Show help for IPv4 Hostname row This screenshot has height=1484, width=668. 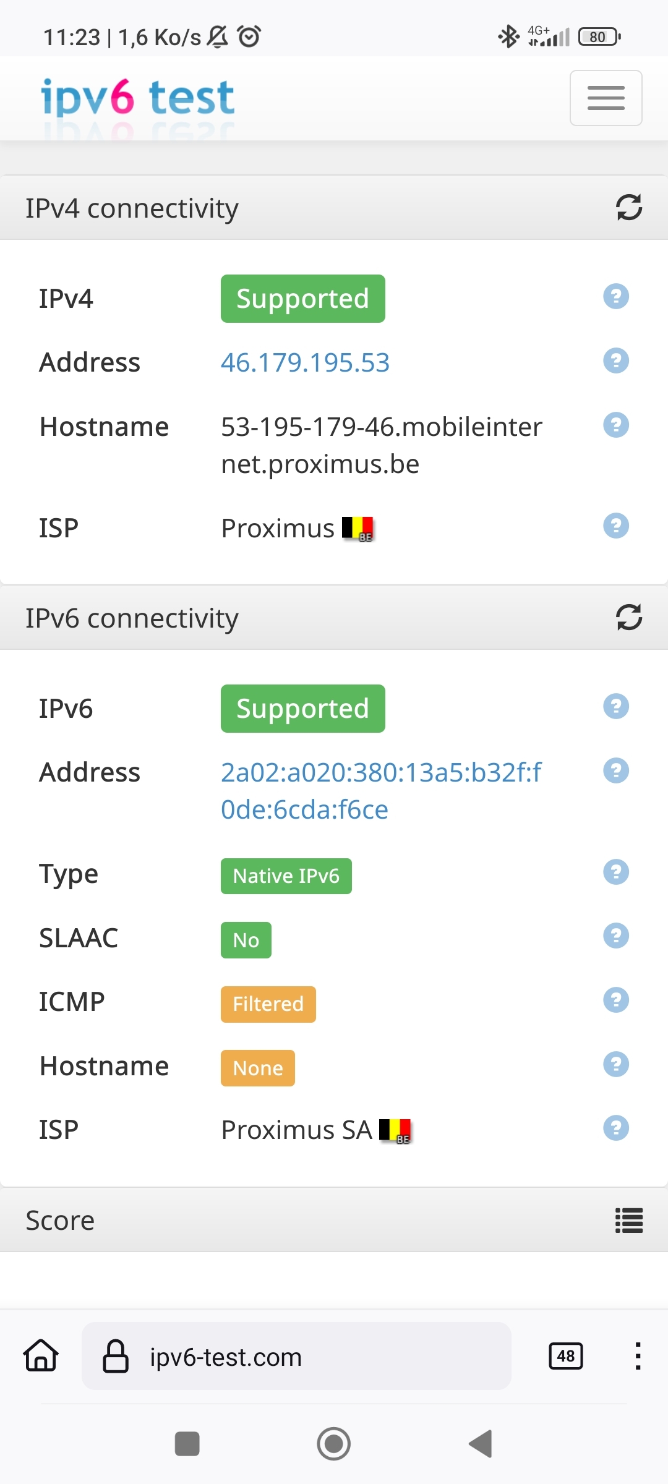tap(615, 425)
